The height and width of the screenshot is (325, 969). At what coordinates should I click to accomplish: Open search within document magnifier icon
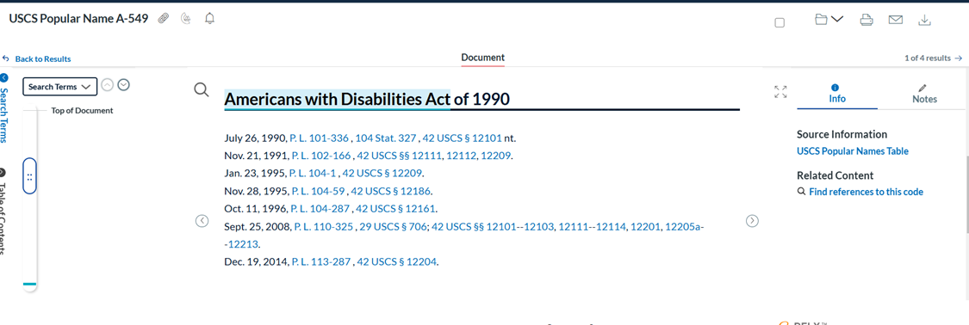click(202, 90)
